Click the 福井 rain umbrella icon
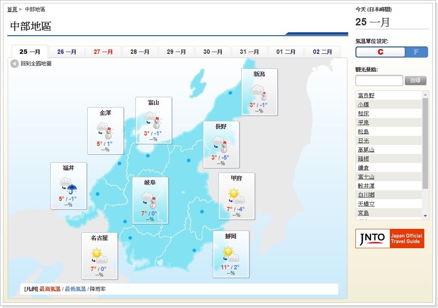The width and height of the screenshot is (438, 308). [68, 185]
